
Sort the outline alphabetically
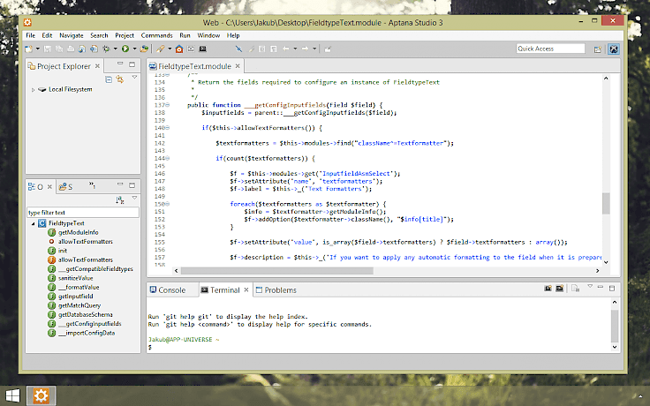point(120,200)
